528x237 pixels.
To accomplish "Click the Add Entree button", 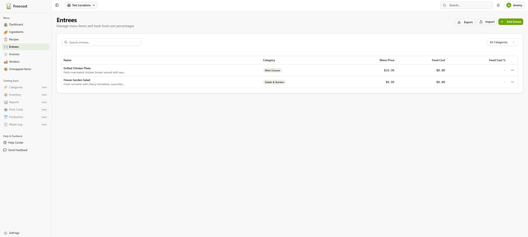I will 510,22.
